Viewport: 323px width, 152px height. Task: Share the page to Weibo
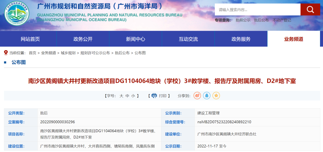click(197, 96)
